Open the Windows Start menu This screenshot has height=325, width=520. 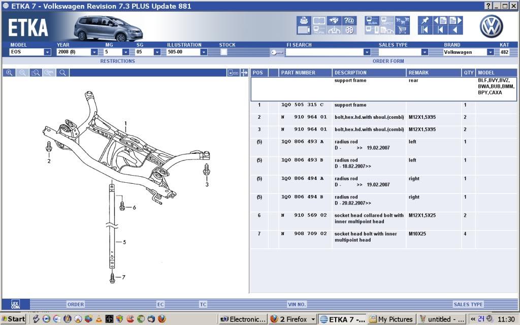click(x=13, y=319)
